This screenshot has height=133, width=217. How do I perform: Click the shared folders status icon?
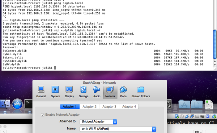[197, 116]
